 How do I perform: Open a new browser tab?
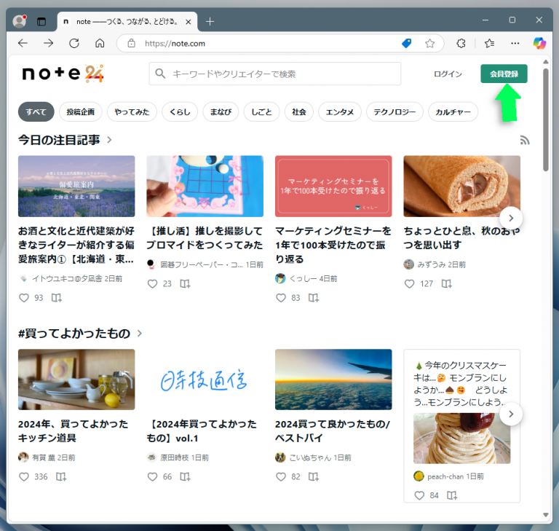(x=210, y=21)
